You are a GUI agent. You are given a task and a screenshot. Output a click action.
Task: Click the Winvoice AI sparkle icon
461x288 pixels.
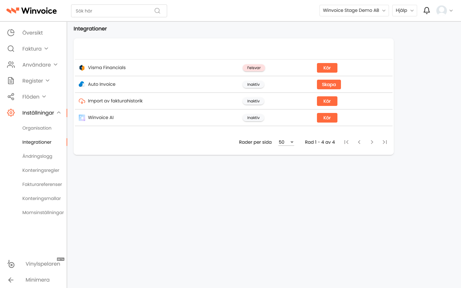point(82,118)
